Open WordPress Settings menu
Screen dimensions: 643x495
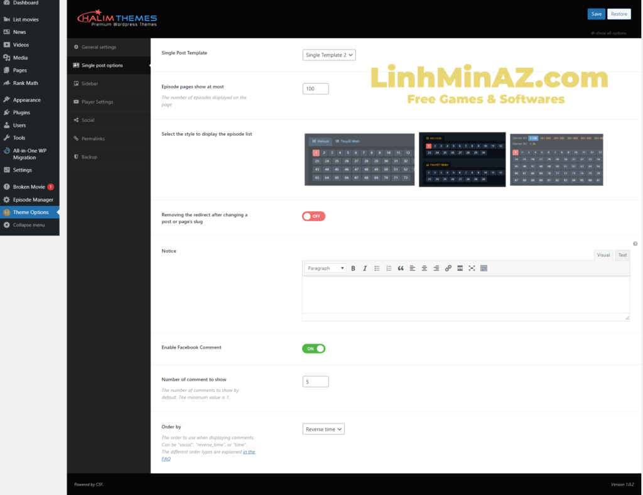(30, 170)
